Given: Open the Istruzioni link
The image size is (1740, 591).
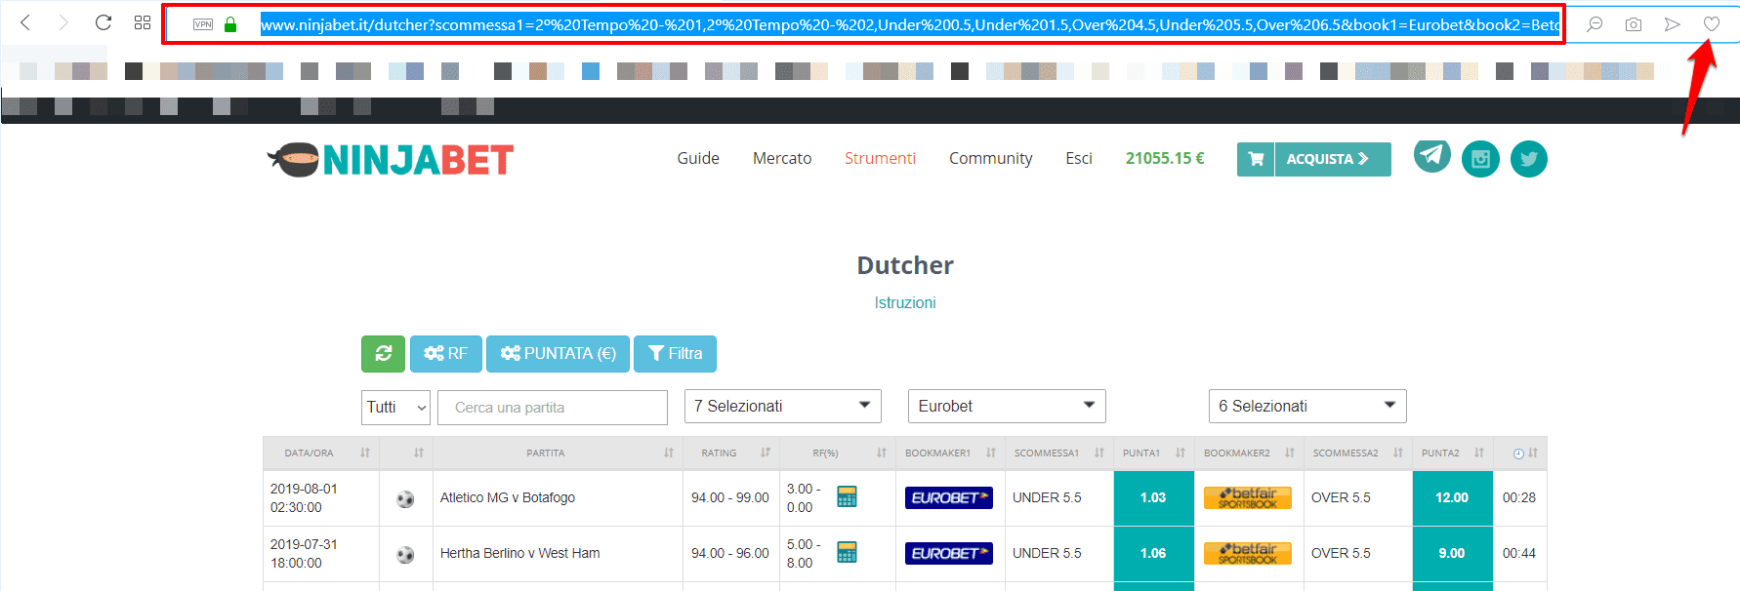Looking at the screenshot, I should coord(904,303).
